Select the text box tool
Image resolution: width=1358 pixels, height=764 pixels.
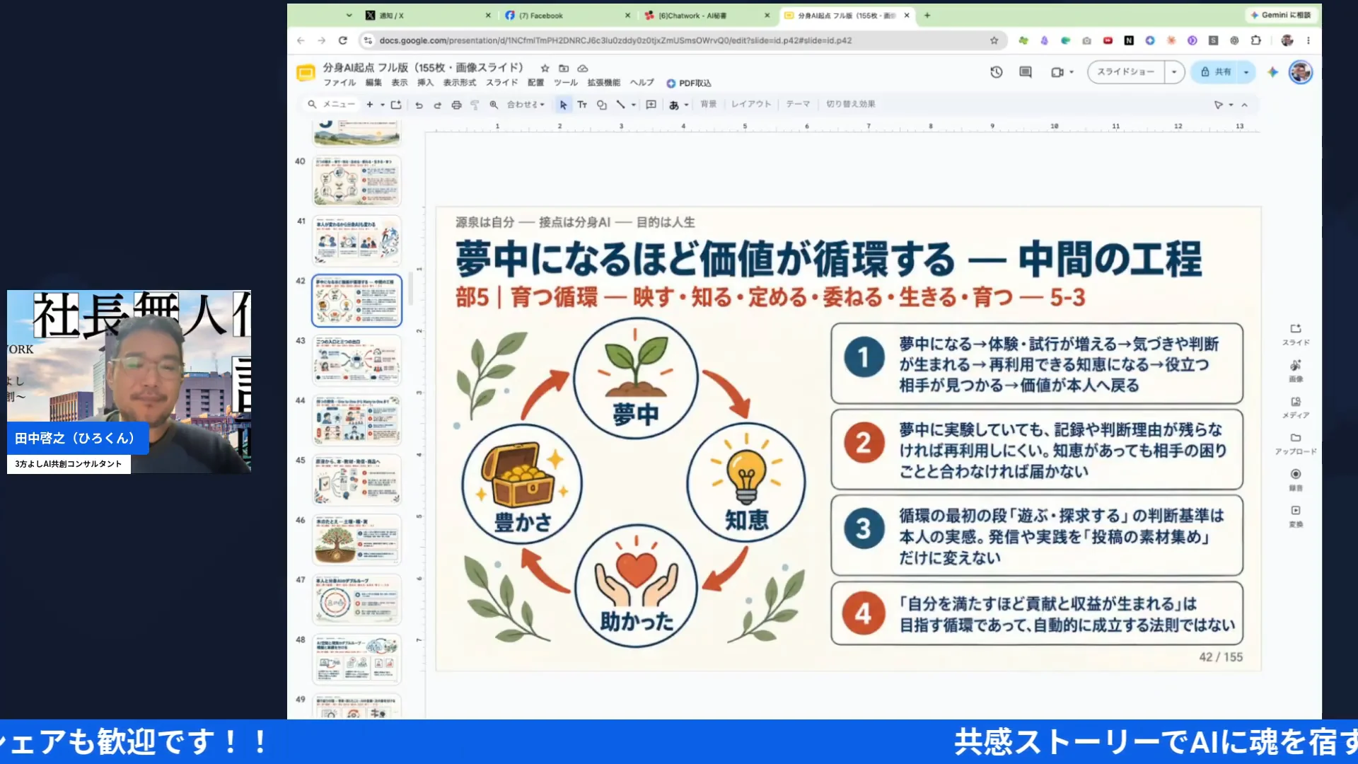[582, 105]
